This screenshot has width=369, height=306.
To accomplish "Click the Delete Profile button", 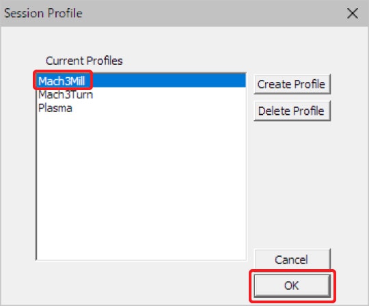I will [x=292, y=111].
